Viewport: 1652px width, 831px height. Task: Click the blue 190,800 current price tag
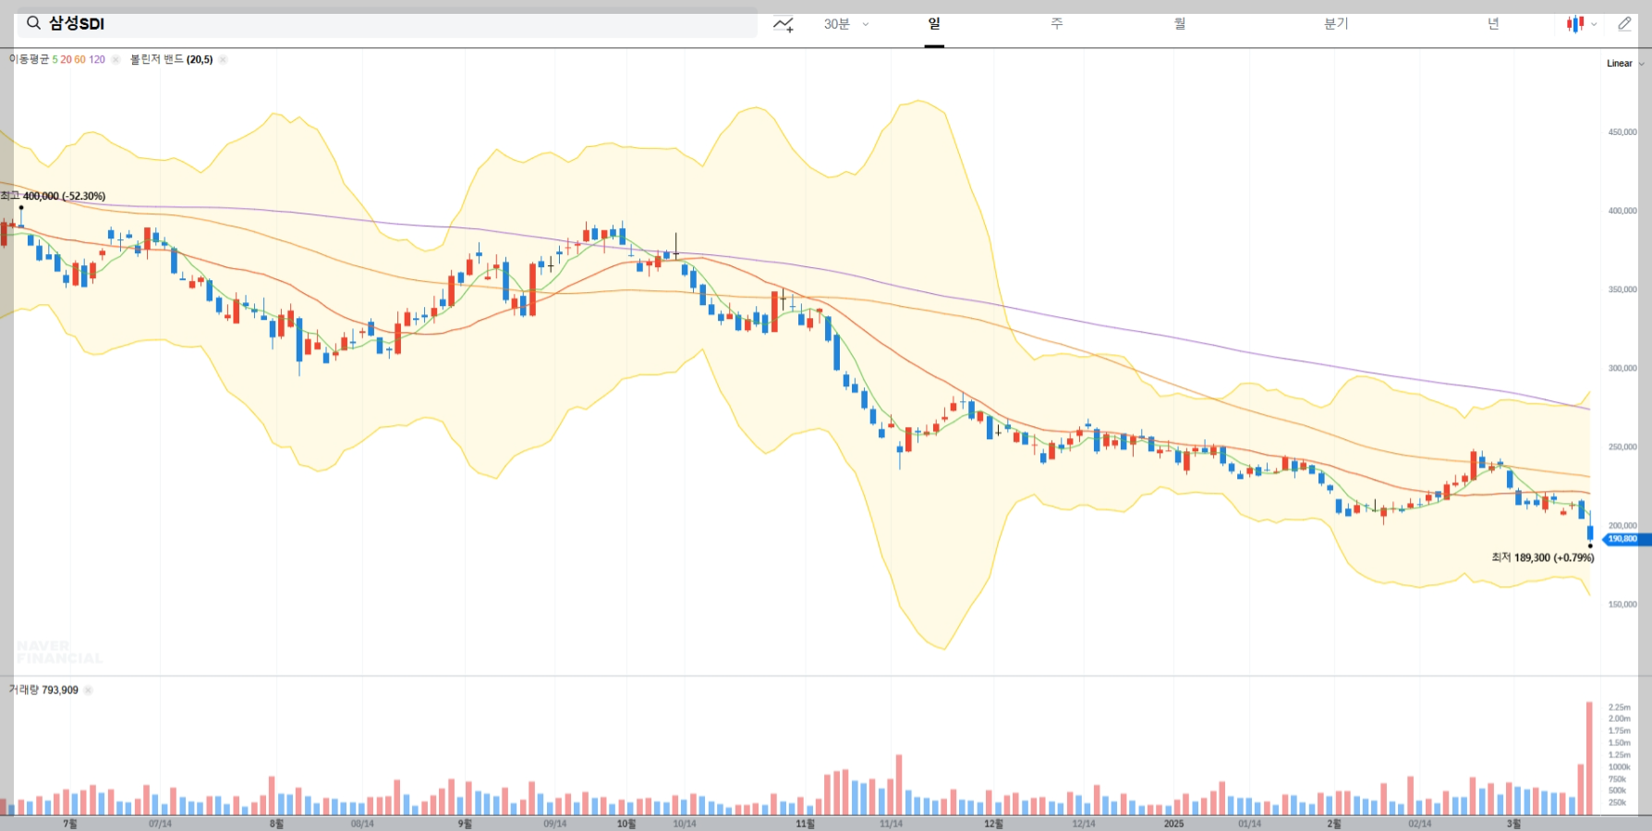tap(1626, 539)
